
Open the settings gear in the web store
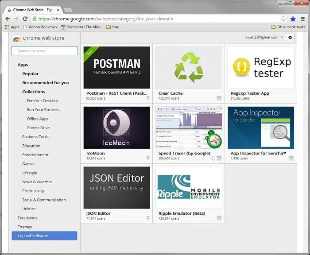coord(290,37)
